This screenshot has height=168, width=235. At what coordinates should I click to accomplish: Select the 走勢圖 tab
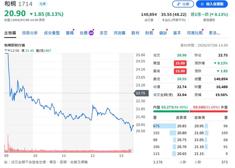point(10,33)
